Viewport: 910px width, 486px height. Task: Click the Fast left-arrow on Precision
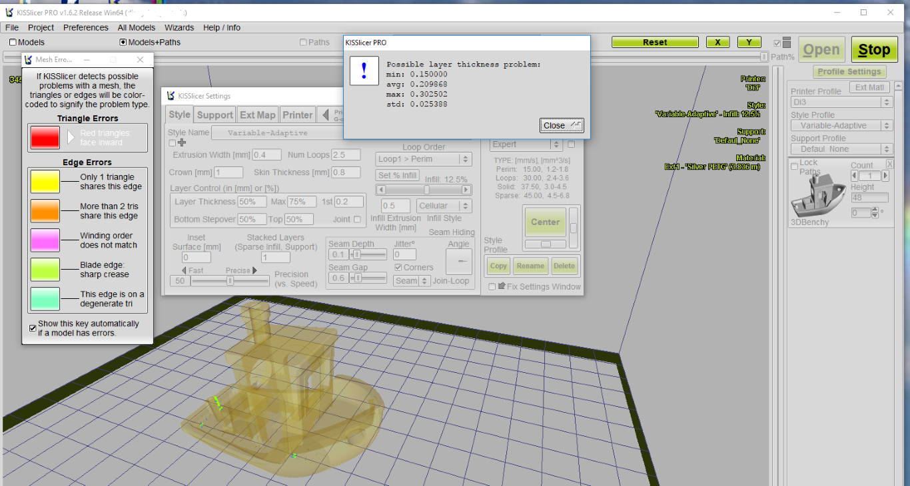(x=184, y=270)
